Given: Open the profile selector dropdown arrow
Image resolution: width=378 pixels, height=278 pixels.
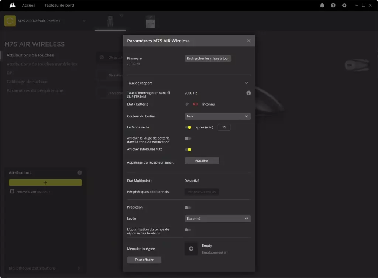Looking at the screenshot, I should tap(84, 21).
